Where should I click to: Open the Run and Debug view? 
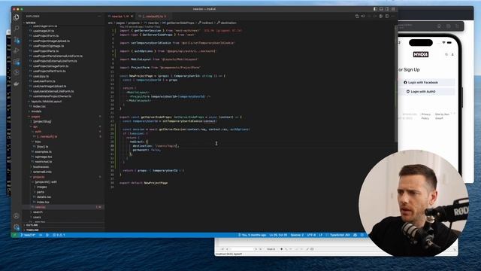tap(17, 50)
